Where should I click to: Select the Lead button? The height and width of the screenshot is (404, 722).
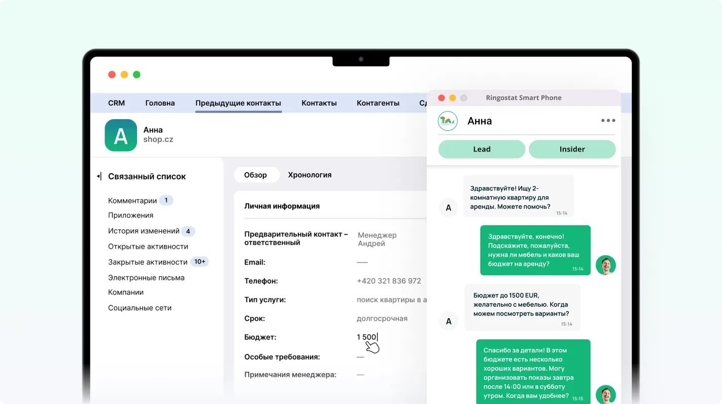pyautogui.click(x=481, y=149)
